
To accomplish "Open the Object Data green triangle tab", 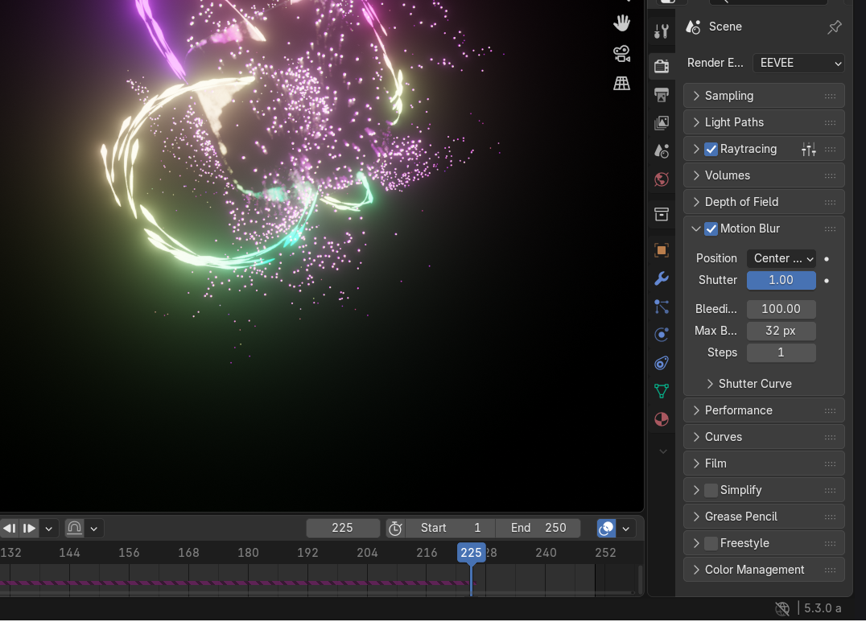I will [x=661, y=391].
